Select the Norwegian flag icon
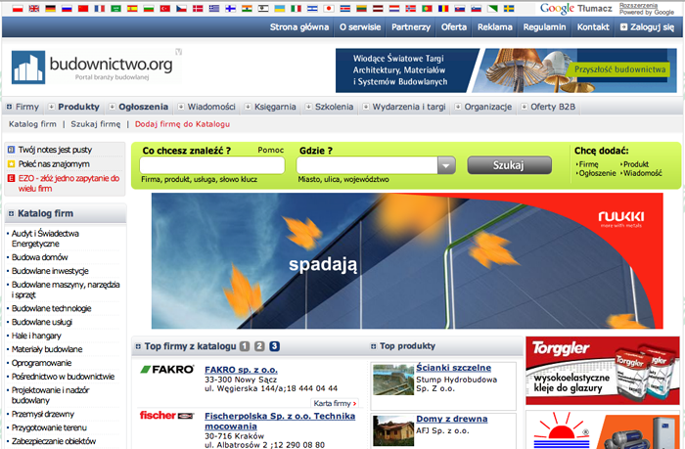Screen dimensions: 685x449 click(x=411, y=8)
